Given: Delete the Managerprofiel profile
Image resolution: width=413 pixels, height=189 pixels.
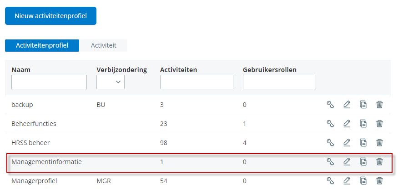Looking at the screenshot, I should (x=379, y=180).
